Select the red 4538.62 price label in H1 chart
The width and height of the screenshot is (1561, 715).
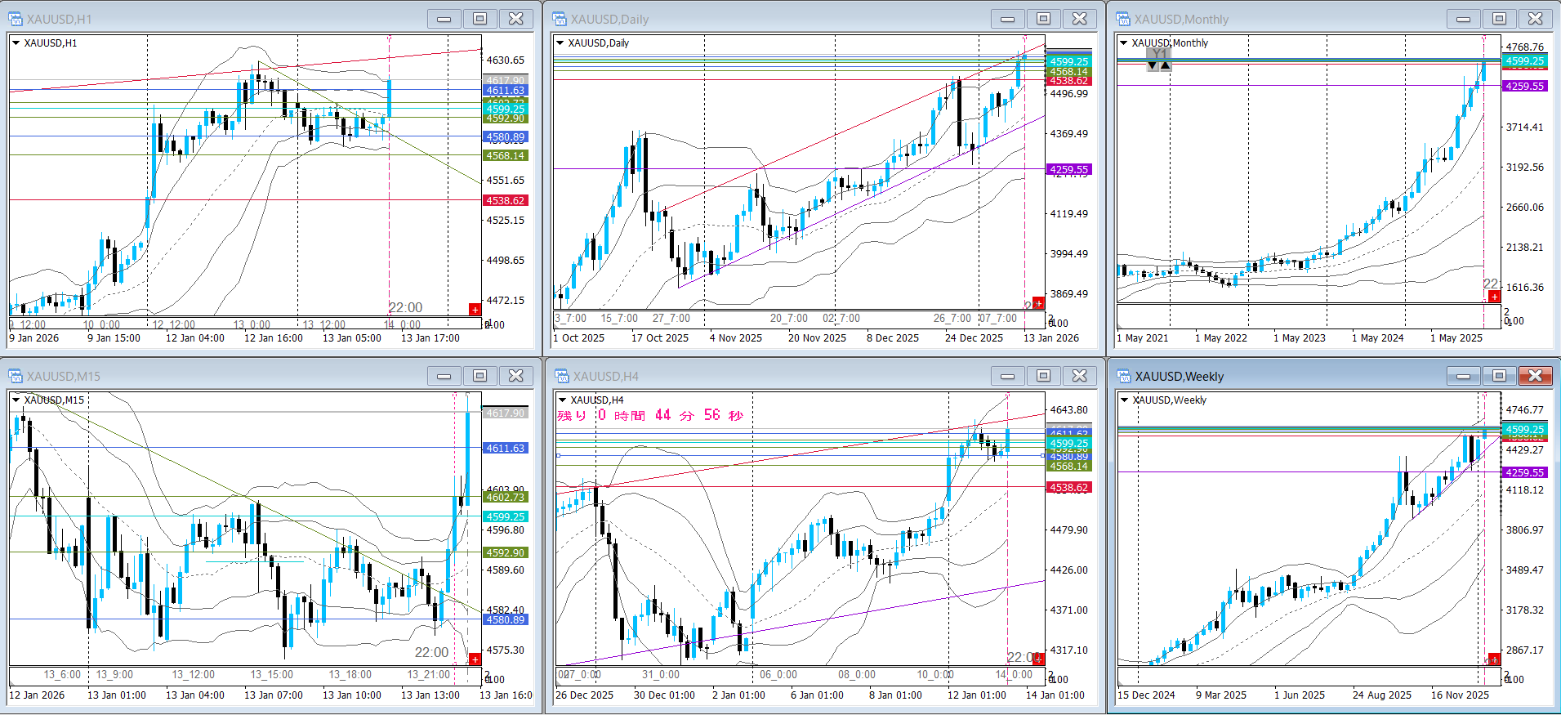click(x=505, y=200)
